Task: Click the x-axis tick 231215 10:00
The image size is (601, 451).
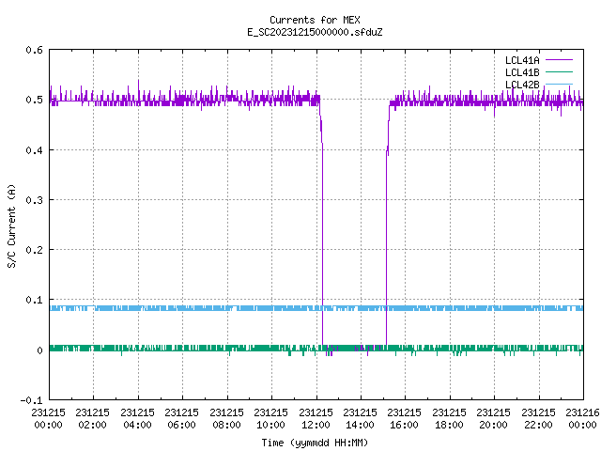Action: [x=270, y=419]
